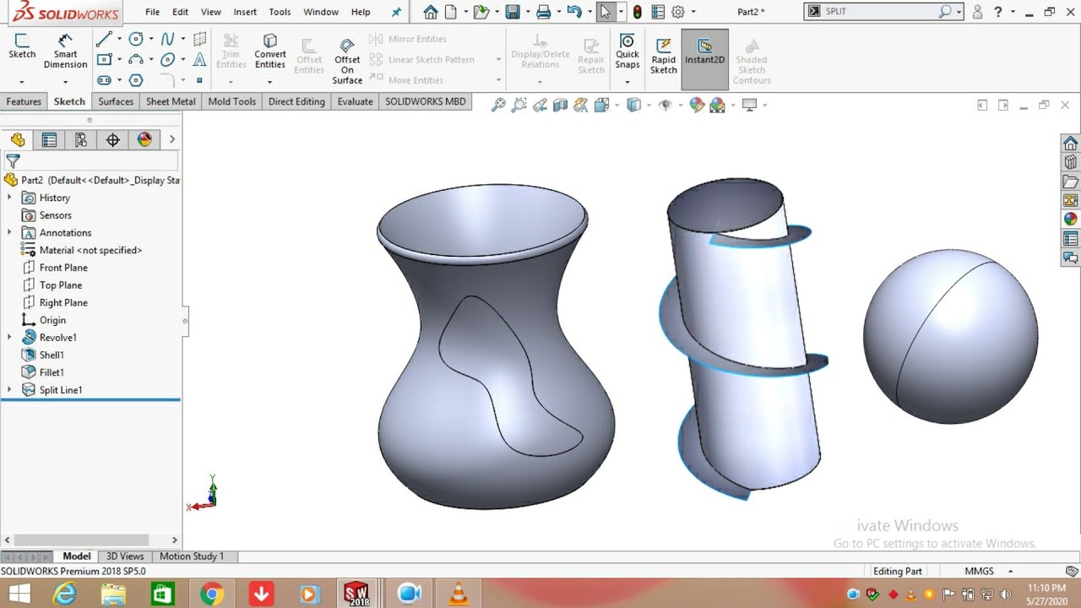The height and width of the screenshot is (608, 1081).
Task: Select the Corner Rectangle tool
Action: pos(103,59)
